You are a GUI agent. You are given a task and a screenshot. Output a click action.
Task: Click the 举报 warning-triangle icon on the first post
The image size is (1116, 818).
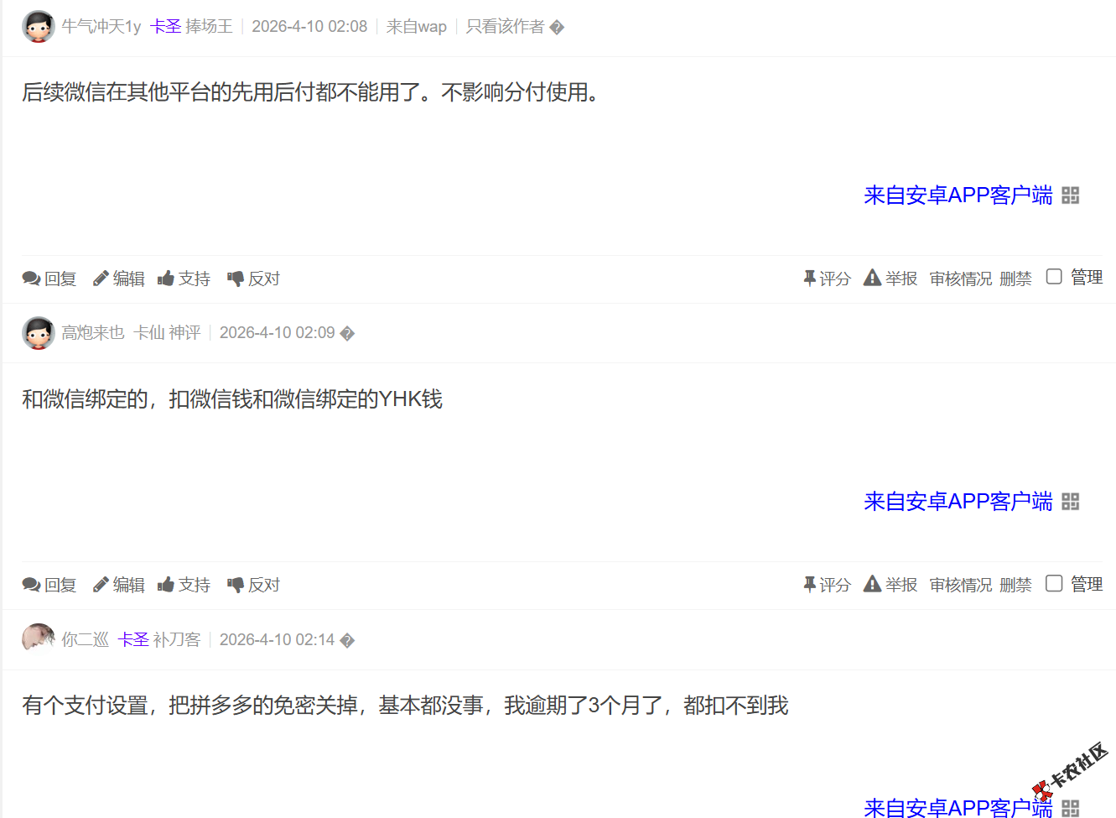pyautogui.click(x=872, y=277)
